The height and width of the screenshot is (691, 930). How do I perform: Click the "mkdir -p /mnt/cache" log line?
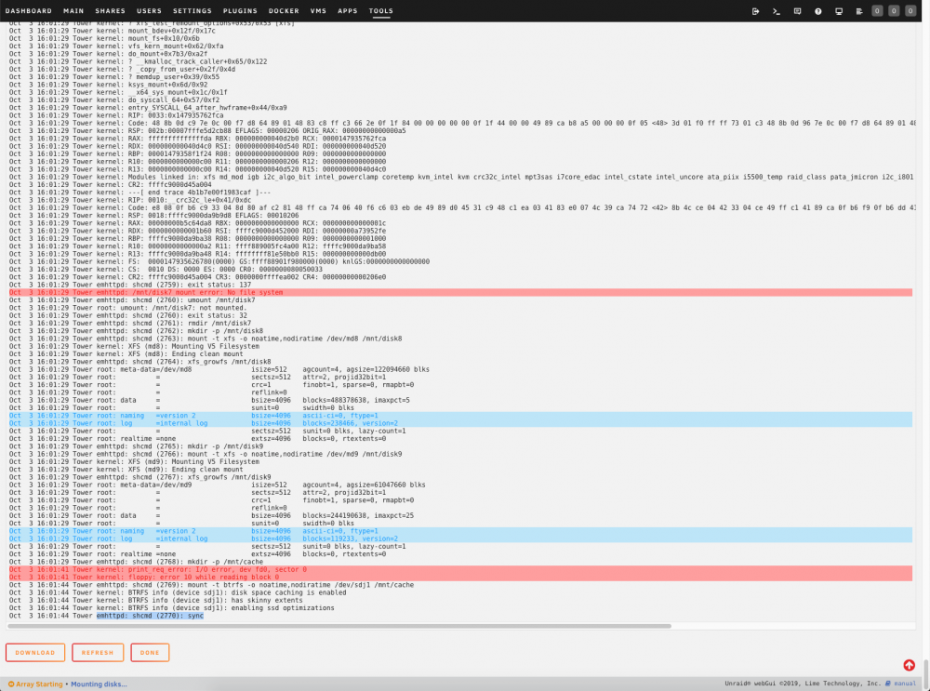click(136, 562)
